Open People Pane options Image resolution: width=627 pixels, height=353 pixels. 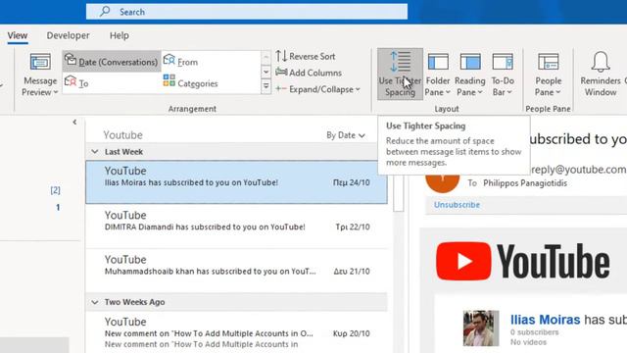[x=549, y=75]
